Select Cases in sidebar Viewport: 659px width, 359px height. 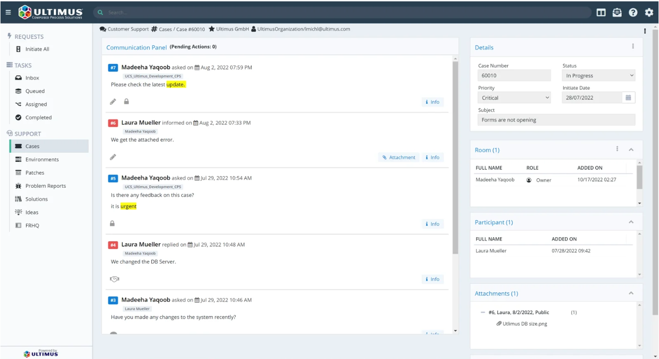(49, 146)
